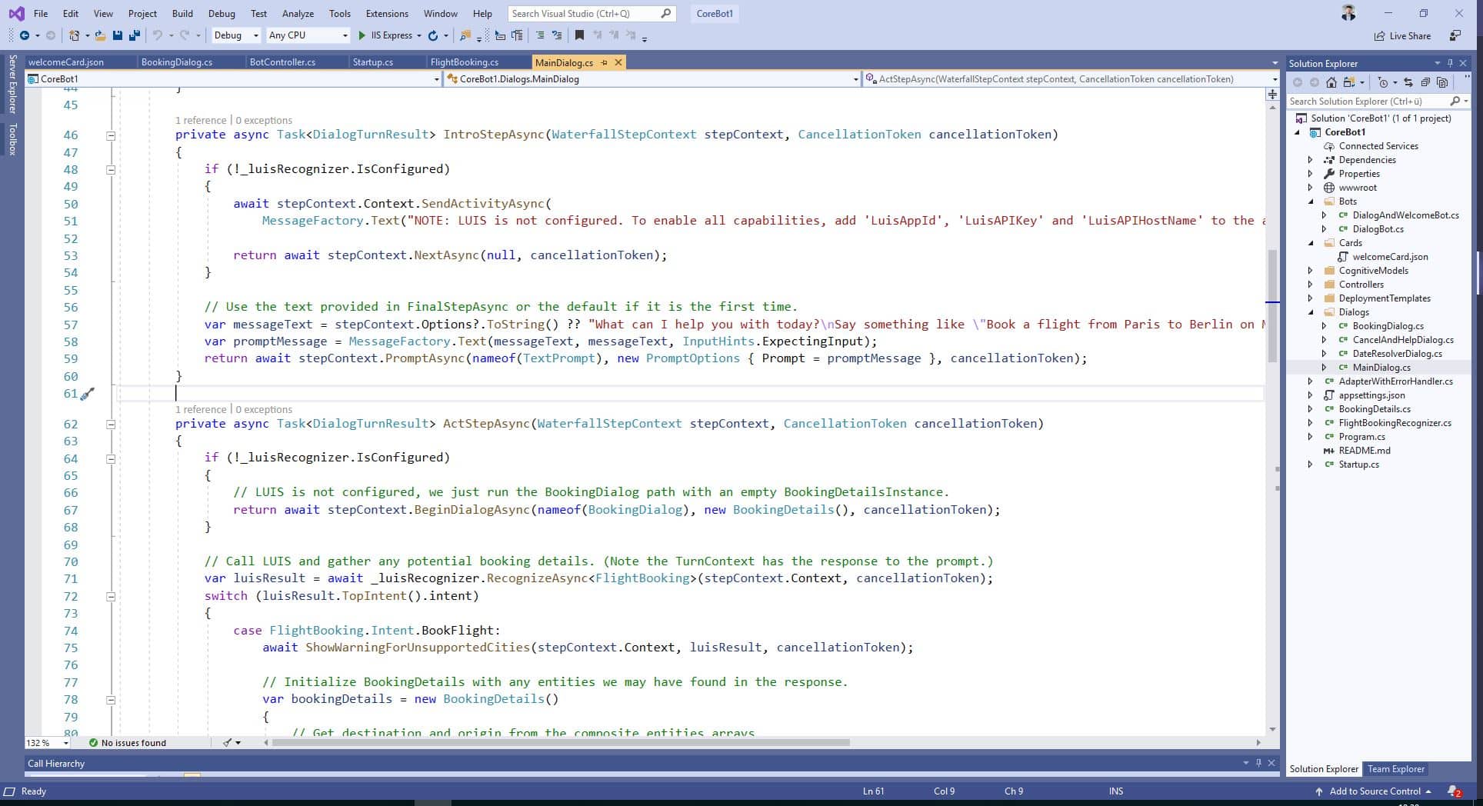1483x806 pixels.
Task: Click the Refresh browser icon in toolbar
Action: (x=433, y=35)
